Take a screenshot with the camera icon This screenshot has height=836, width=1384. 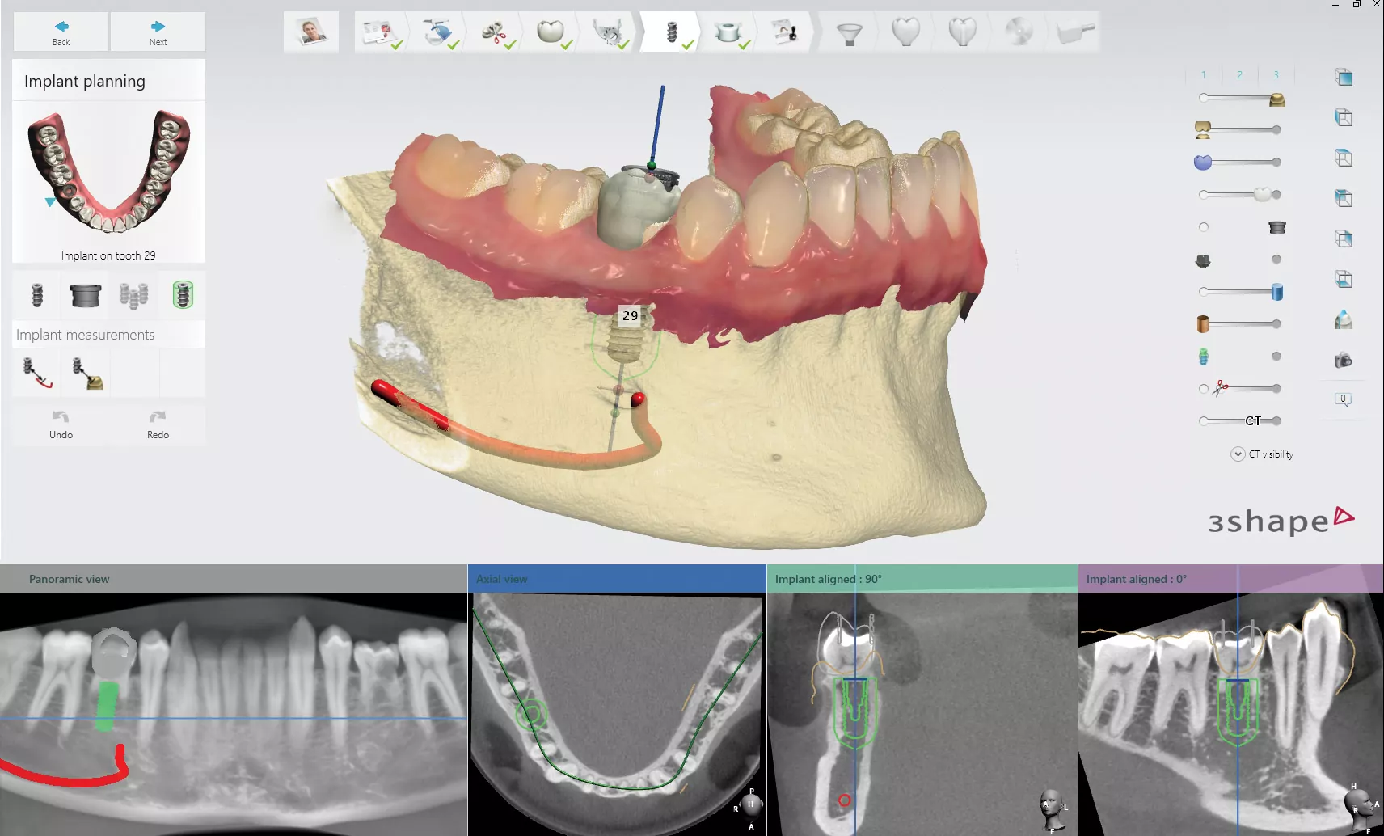pyautogui.click(x=1343, y=361)
